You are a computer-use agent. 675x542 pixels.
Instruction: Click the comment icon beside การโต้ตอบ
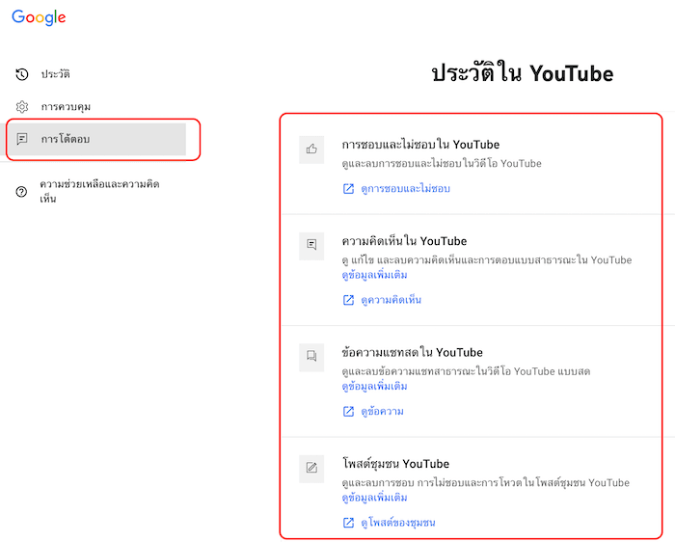click(x=22, y=139)
